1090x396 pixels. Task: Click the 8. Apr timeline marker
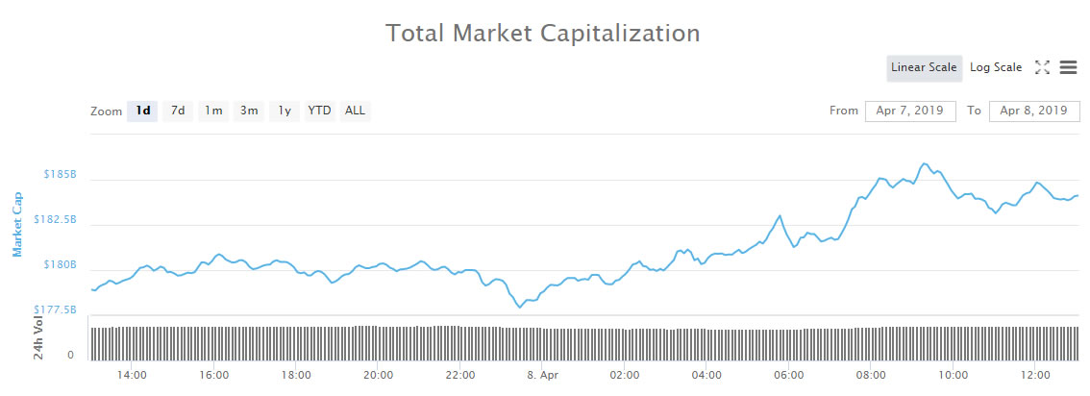542,375
